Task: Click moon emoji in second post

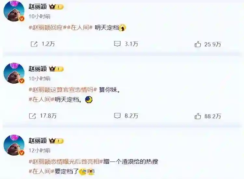Action: pyautogui.click(x=89, y=100)
